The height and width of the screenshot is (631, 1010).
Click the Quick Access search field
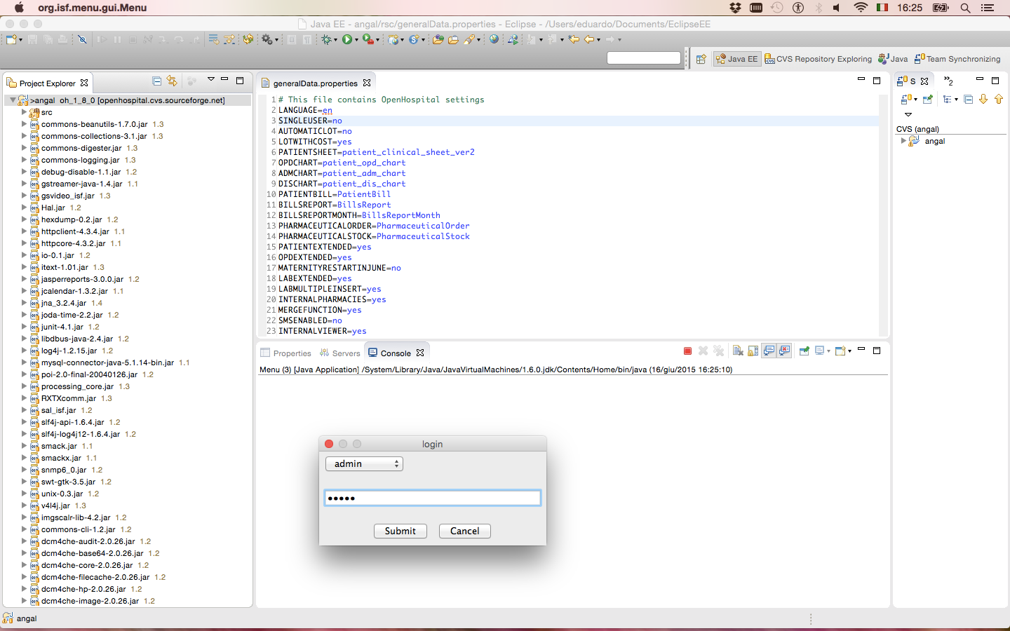click(644, 58)
